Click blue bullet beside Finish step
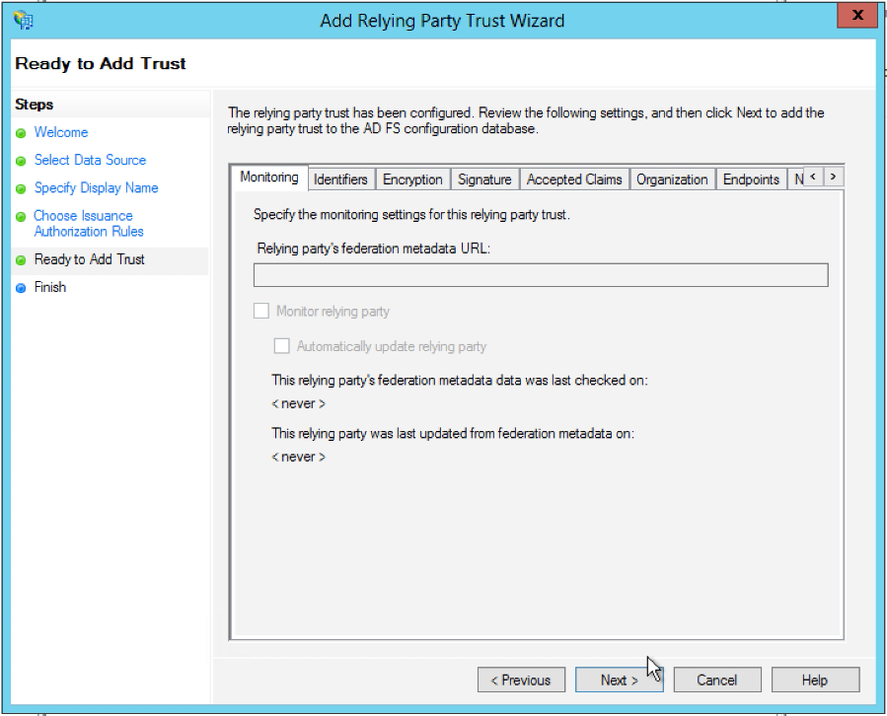Viewport: 887px width, 716px height. pos(21,288)
